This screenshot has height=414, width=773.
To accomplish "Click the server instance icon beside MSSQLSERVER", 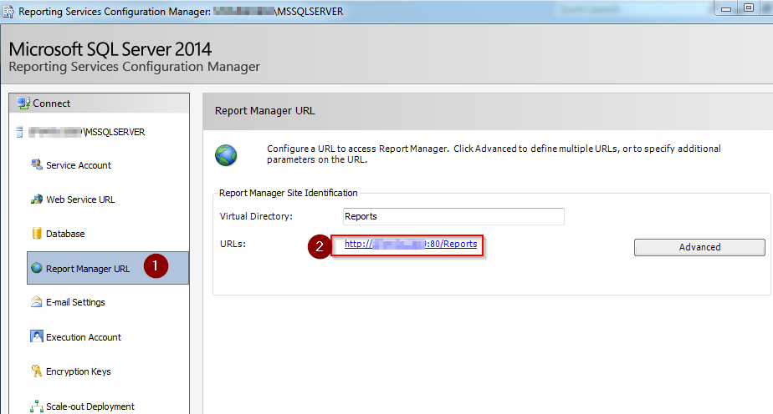I will pos(19,132).
